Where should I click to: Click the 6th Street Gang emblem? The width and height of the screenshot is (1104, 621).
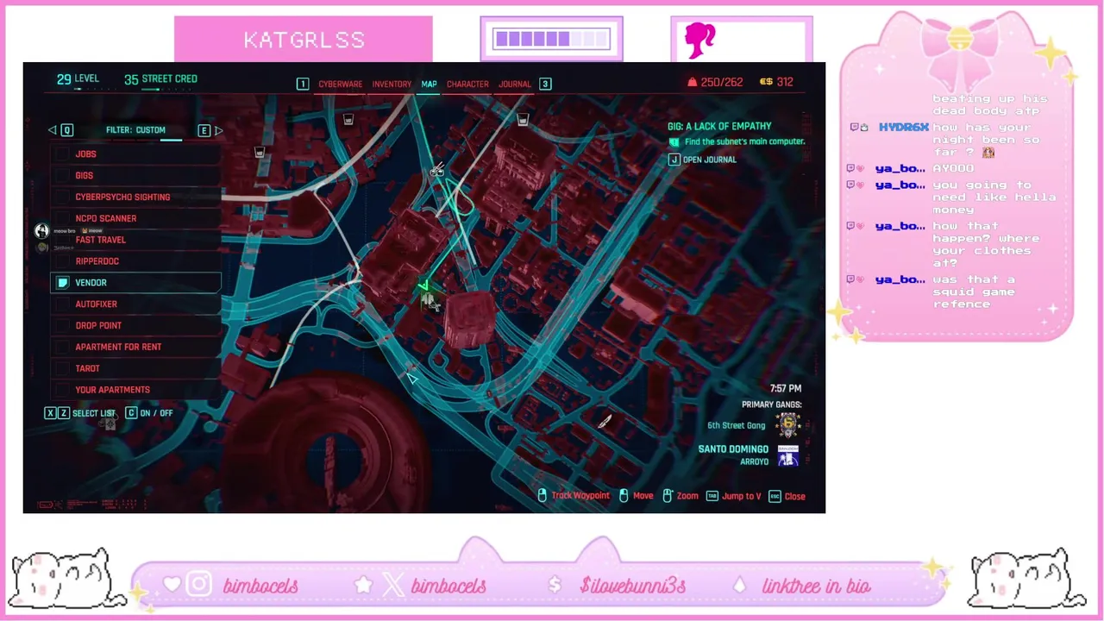tap(787, 424)
